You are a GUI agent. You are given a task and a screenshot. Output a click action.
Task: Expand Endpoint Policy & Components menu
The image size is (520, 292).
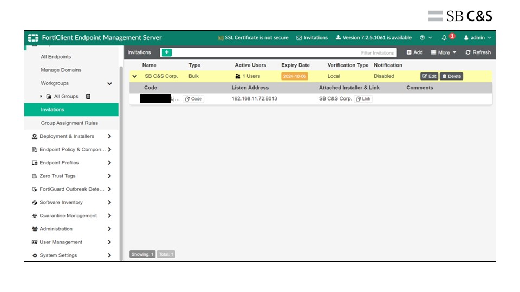click(x=109, y=149)
